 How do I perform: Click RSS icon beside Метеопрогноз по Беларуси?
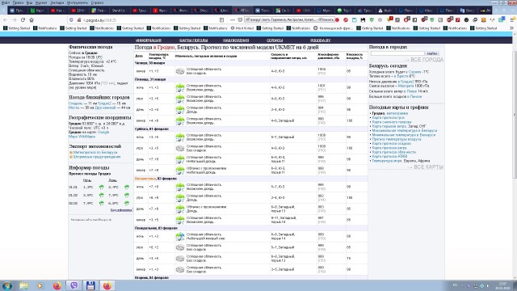[71, 153]
